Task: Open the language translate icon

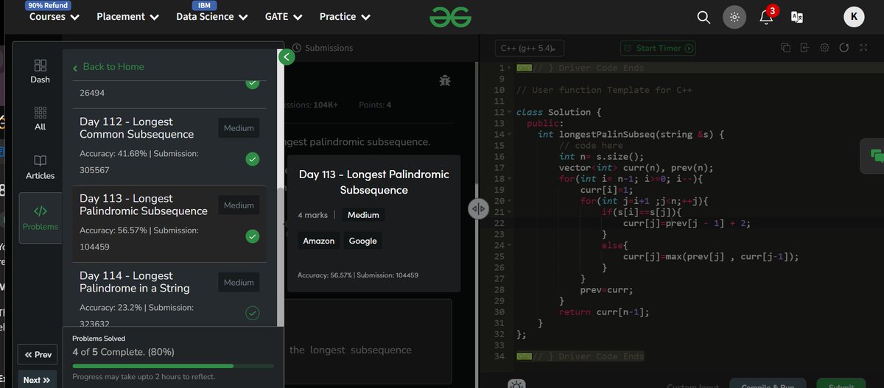Action: 796,17
